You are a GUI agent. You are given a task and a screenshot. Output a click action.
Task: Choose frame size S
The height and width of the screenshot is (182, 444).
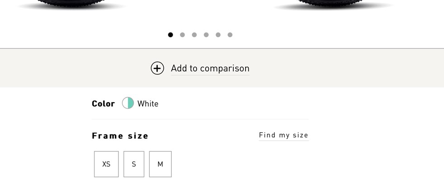pyautogui.click(x=134, y=164)
